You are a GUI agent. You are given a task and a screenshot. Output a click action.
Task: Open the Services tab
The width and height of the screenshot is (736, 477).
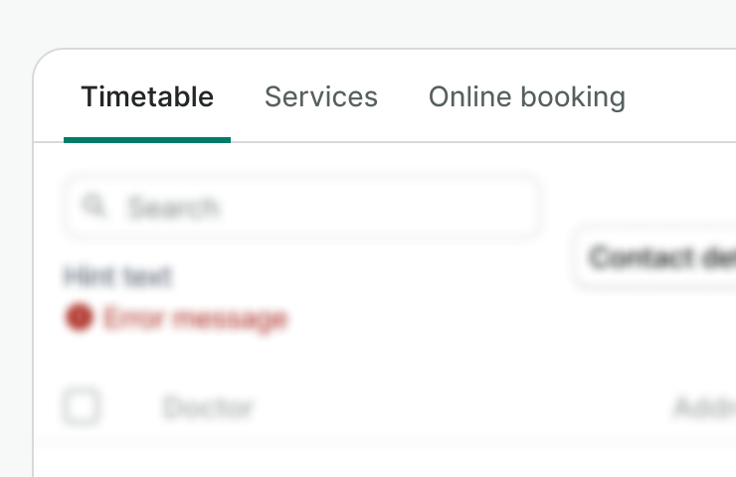(320, 97)
